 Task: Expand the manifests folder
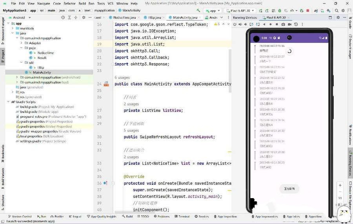pyautogui.click(x=13, y=28)
